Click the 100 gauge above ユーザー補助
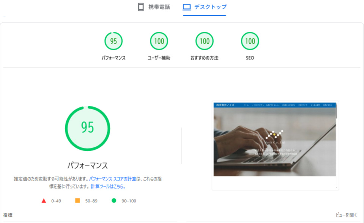 [x=159, y=41]
